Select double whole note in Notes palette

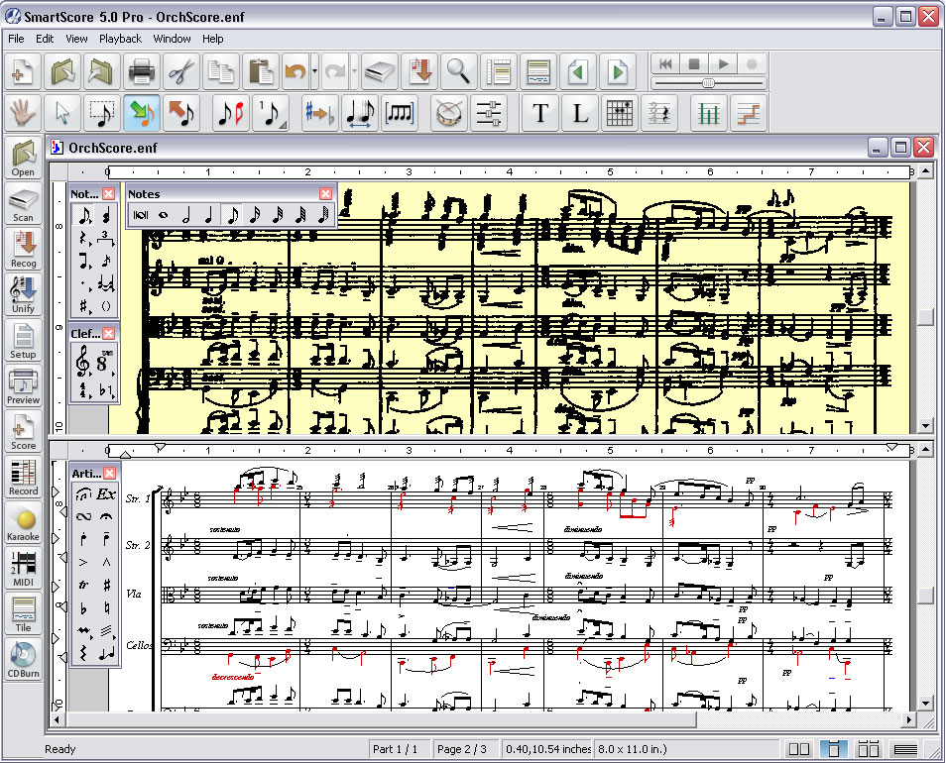141,215
